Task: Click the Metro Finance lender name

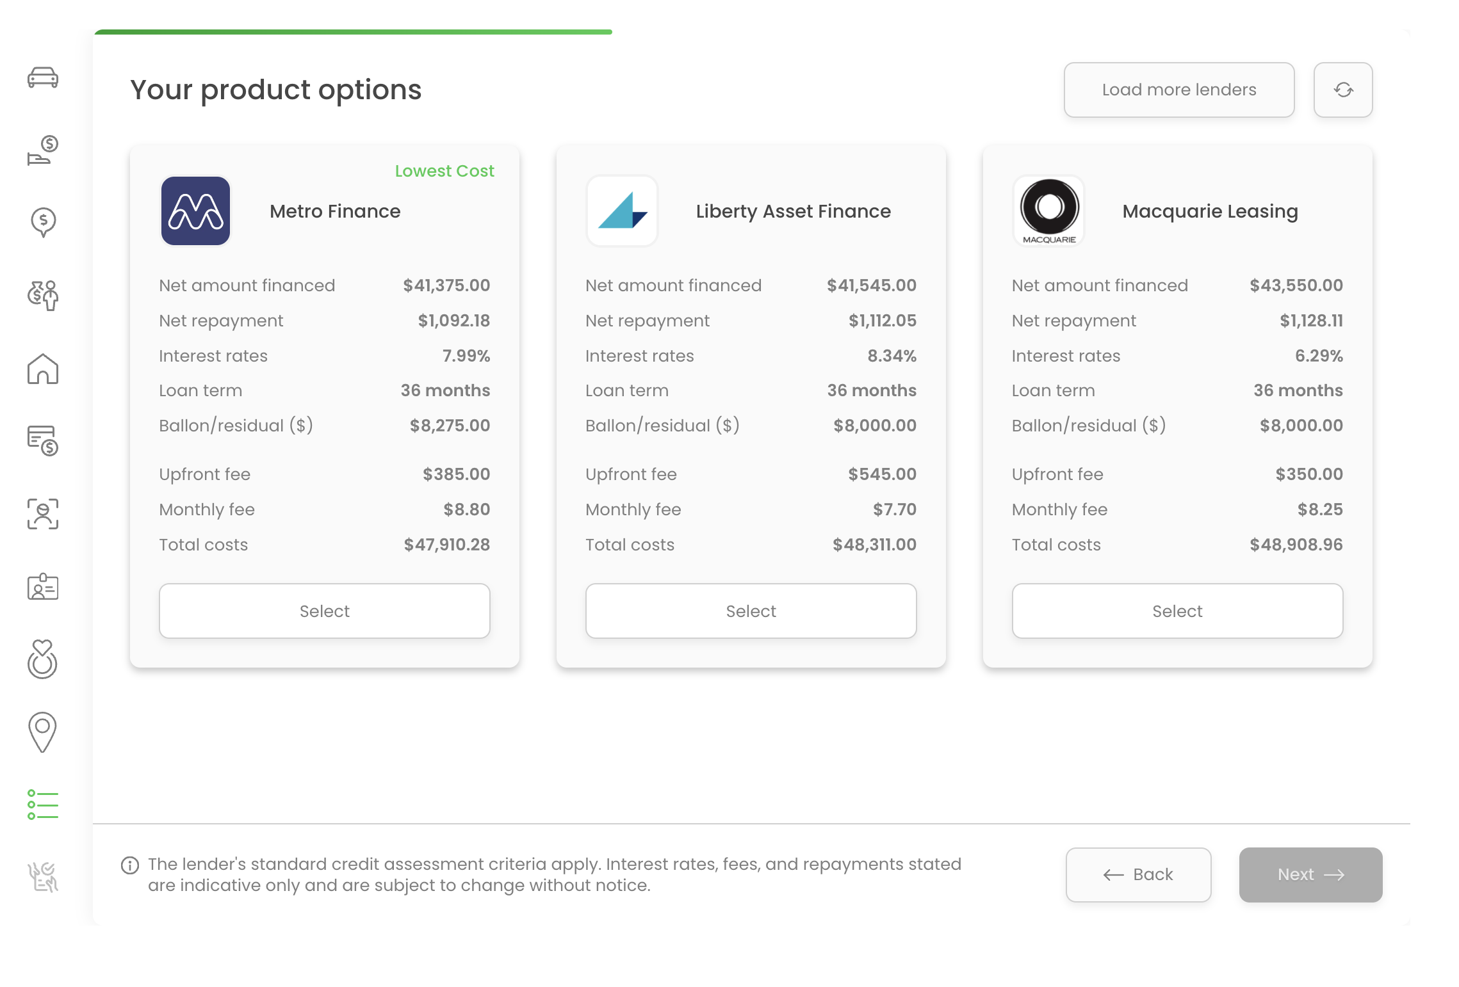Action: [x=335, y=211]
